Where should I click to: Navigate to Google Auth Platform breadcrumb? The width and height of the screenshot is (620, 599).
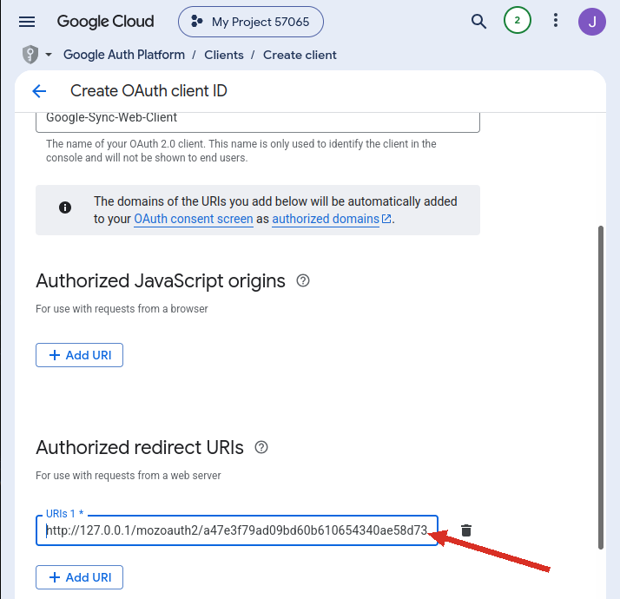click(x=124, y=55)
